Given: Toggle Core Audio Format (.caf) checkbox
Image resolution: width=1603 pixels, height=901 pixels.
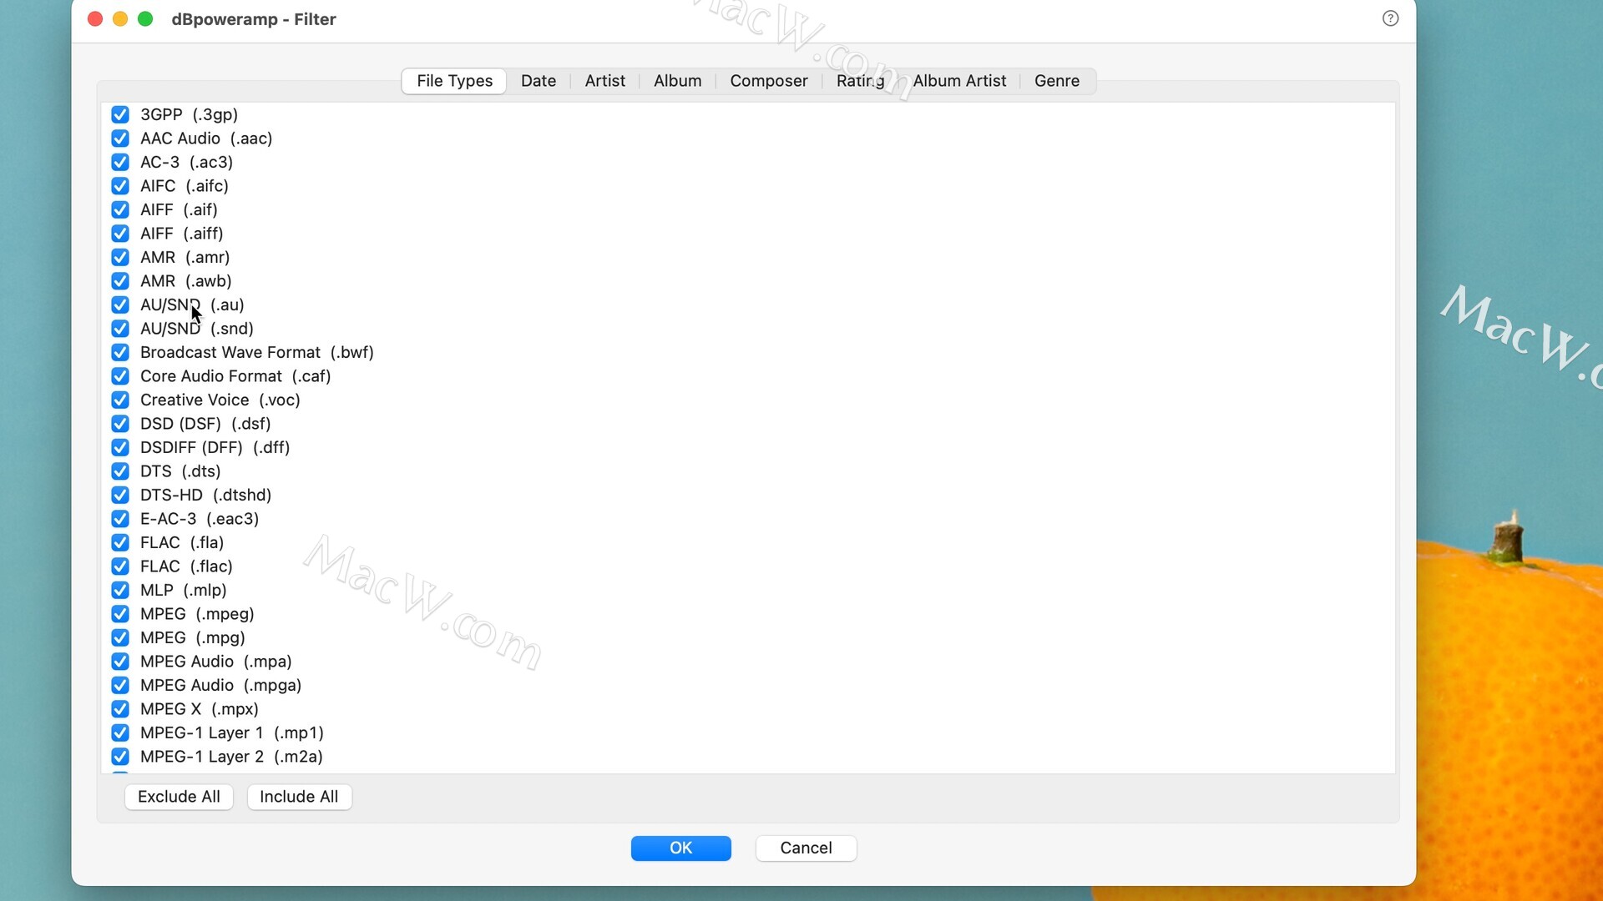Looking at the screenshot, I should pos(120,376).
